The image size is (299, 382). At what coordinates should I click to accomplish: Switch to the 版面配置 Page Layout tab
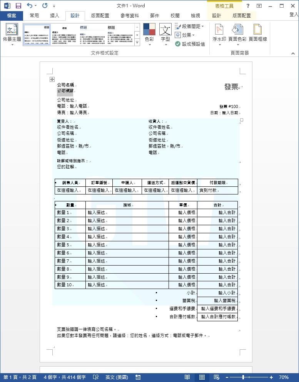point(100,16)
